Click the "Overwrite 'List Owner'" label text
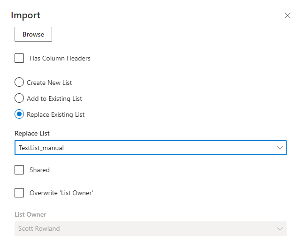 [61, 192]
